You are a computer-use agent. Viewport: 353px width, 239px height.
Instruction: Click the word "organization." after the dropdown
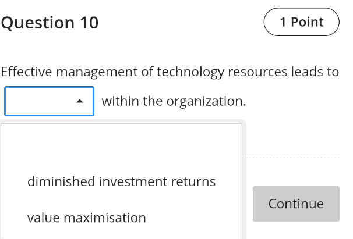[206, 101]
